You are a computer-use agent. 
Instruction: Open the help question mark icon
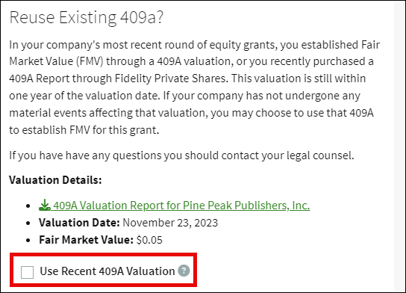pyautogui.click(x=184, y=271)
